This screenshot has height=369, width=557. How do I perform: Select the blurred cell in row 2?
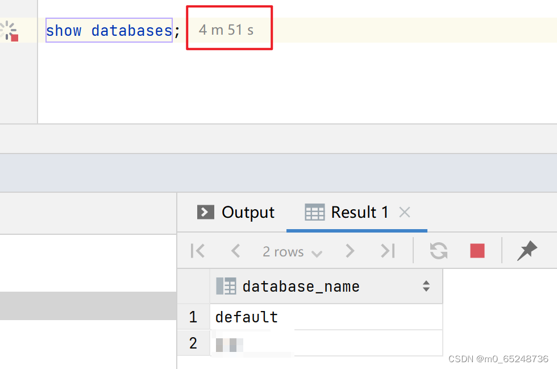[326, 343]
